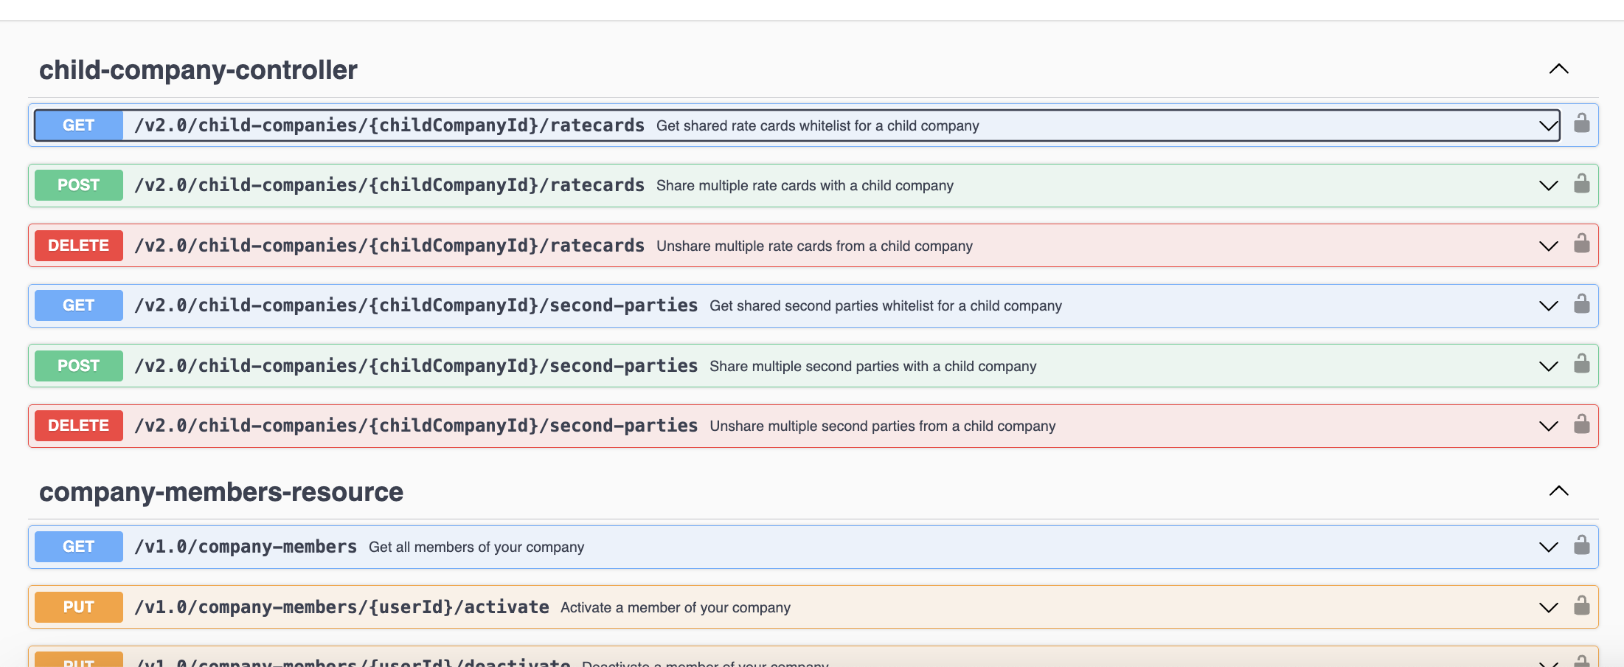The height and width of the screenshot is (667, 1624).
Task: Click lock icon on POST second-parties endpoint
Action: click(x=1581, y=364)
